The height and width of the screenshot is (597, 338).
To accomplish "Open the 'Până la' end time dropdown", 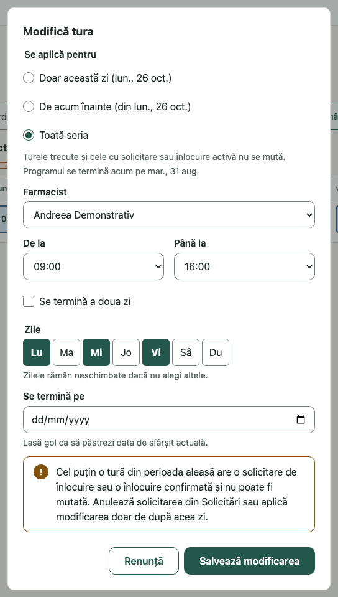I will (244, 266).
